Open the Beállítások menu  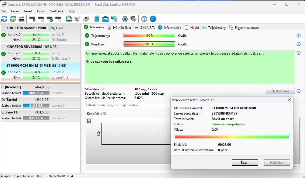(x=57, y=11)
